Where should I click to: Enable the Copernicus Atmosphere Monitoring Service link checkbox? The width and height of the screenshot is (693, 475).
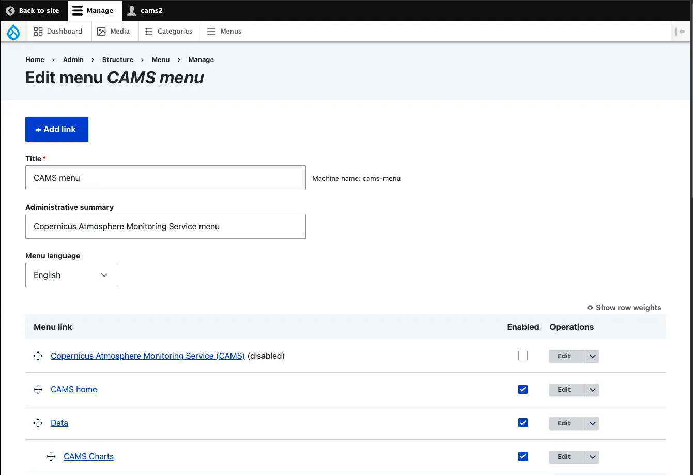(x=523, y=356)
